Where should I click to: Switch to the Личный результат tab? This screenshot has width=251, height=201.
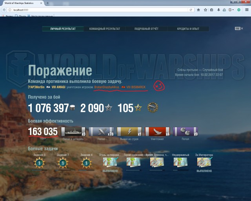pyautogui.click(x=63, y=29)
